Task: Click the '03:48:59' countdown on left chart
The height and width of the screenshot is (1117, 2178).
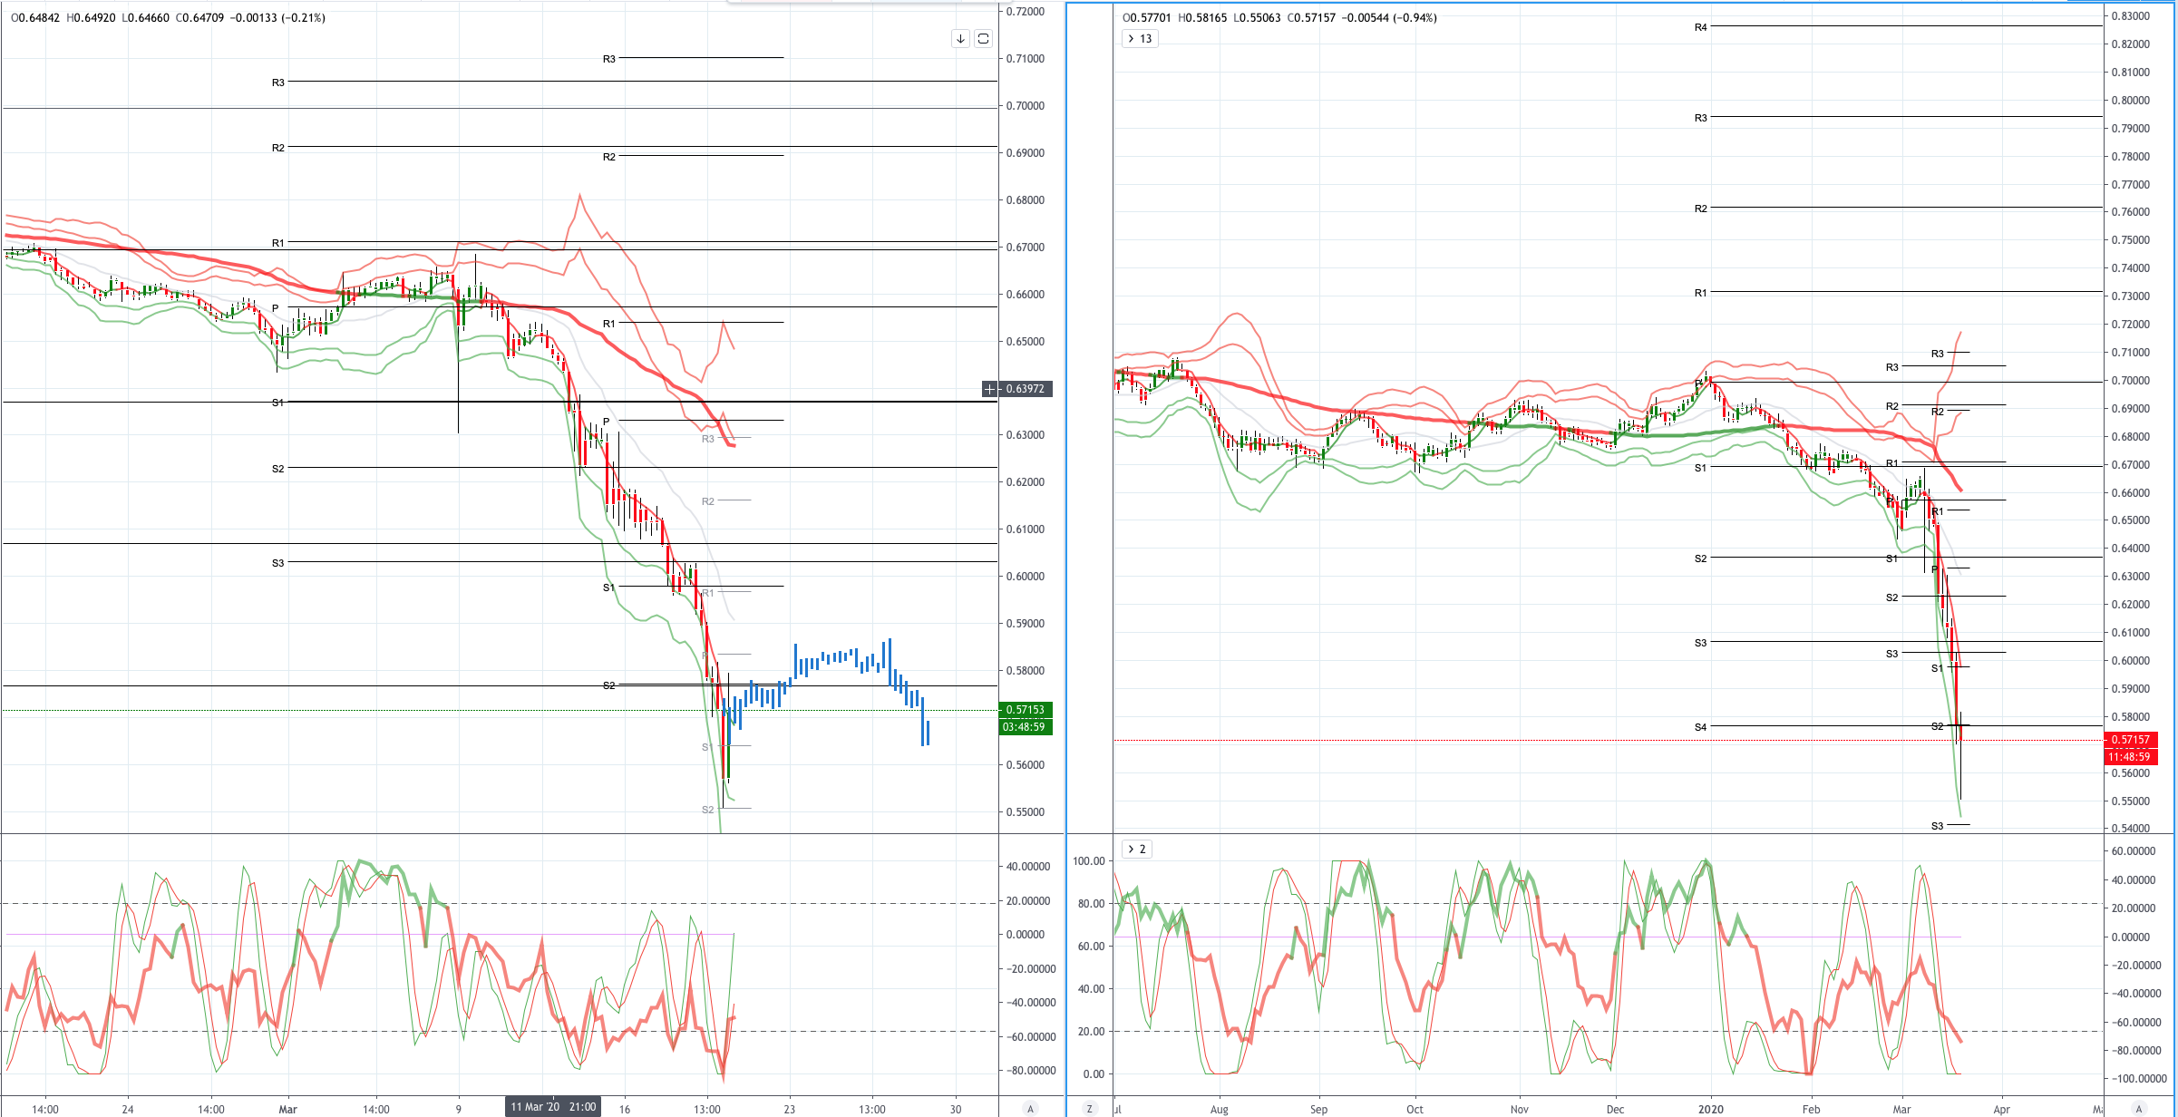Action: tap(1026, 727)
